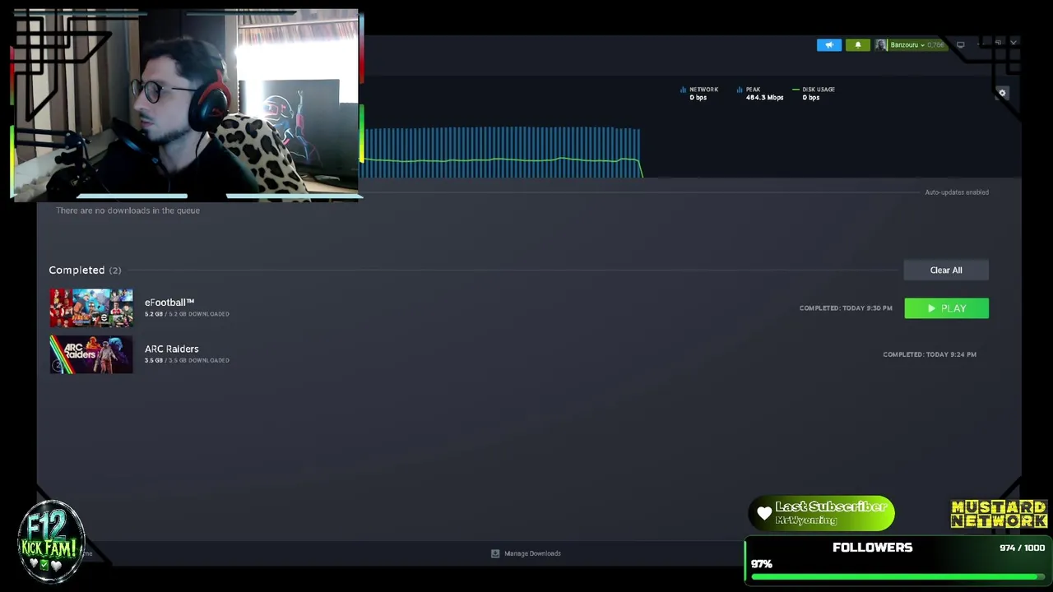Click the DISK USAGE 0 bps statistic

tap(814, 94)
